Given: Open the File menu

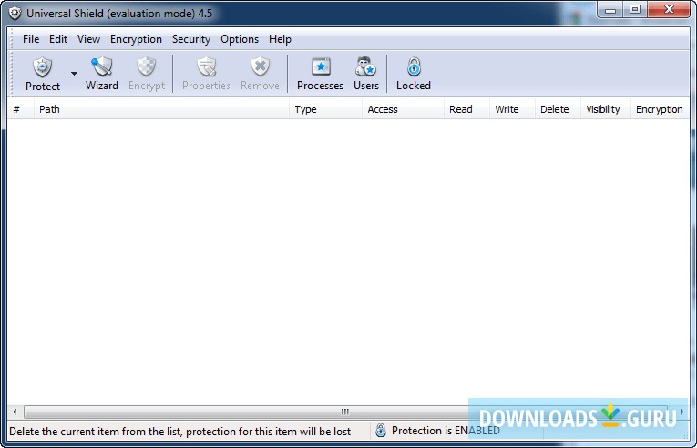Looking at the screenshot, I should coord(31,39).
